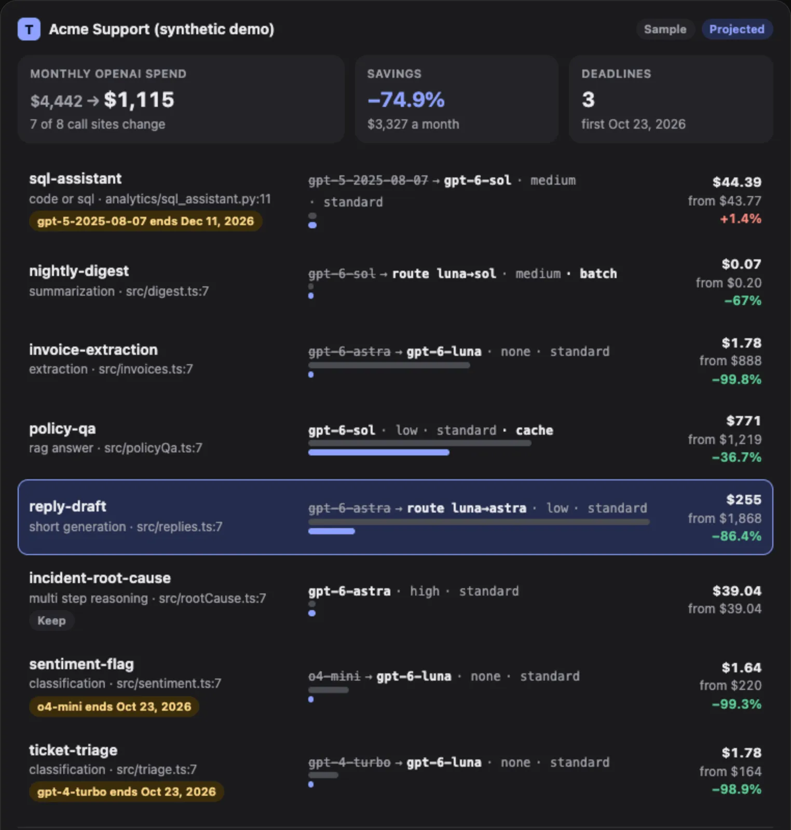Select the highlighted reply-draft call site name
Image resolution: width=791 pixels, height=830 pixels.
click(67, 506)
